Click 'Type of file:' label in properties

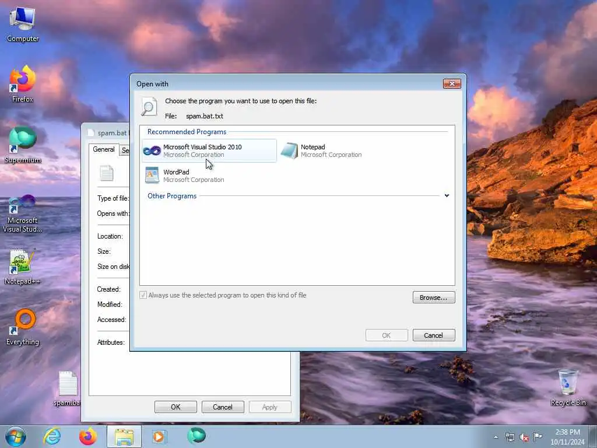pyautogui.click(x=113, y=198)
